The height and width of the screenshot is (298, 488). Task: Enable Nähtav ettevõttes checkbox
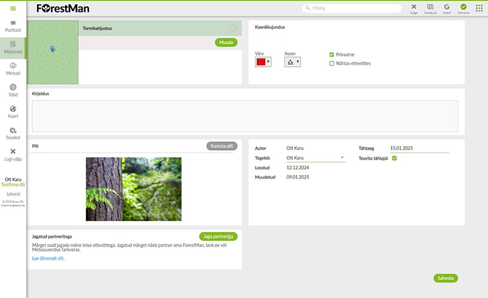click(x=332, y=63)
